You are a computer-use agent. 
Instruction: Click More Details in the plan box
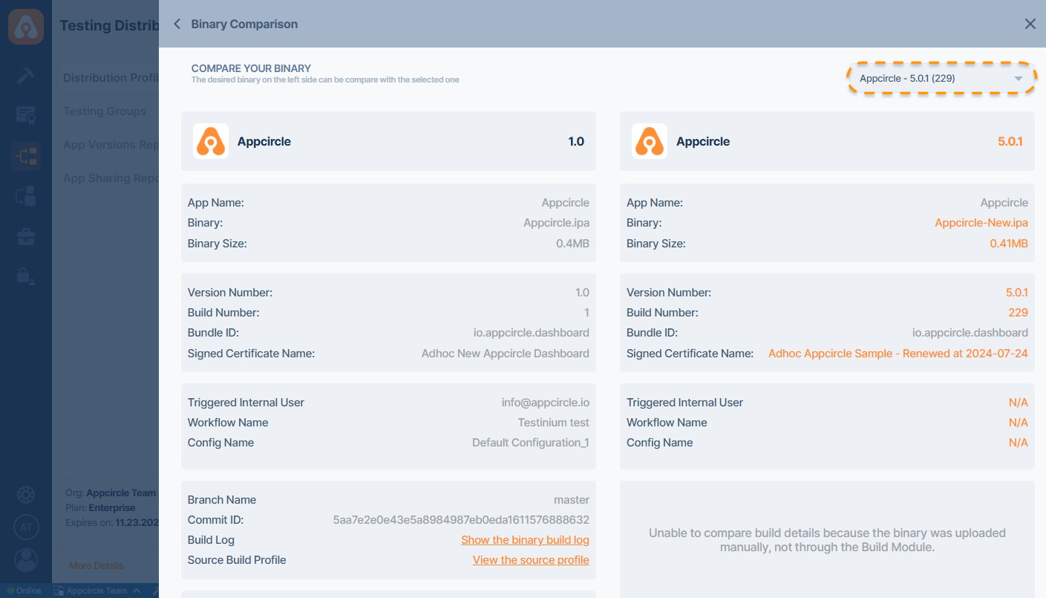[x=97, y=566]
